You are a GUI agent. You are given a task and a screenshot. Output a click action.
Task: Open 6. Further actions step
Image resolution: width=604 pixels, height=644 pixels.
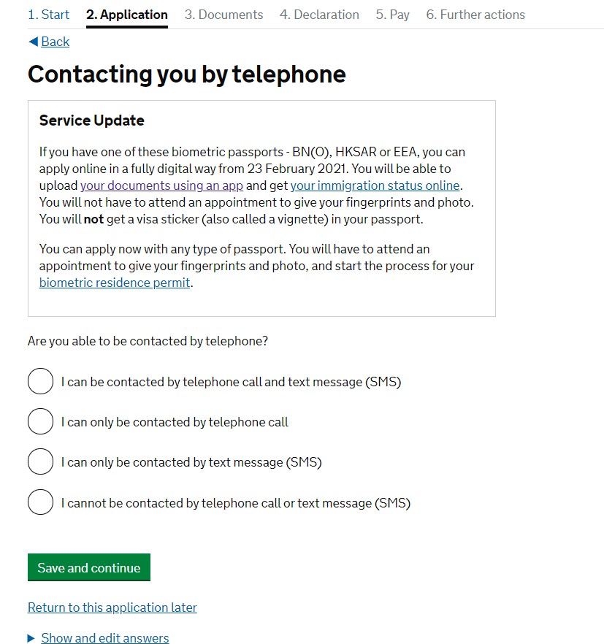[x=475, y=15]
